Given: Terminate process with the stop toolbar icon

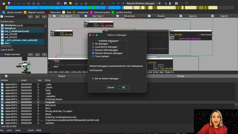Looking at the screenshot, I should [123, 3].
